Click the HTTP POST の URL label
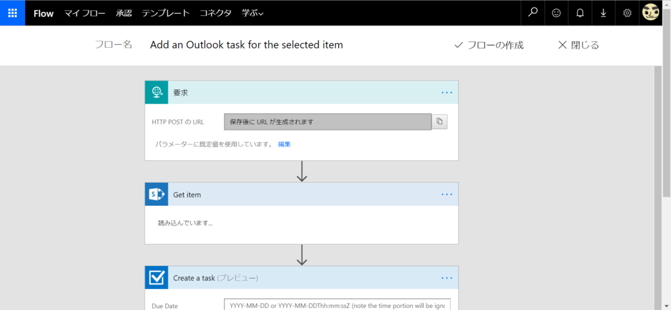This screenshot has height=310, width=671. (178, 122)
